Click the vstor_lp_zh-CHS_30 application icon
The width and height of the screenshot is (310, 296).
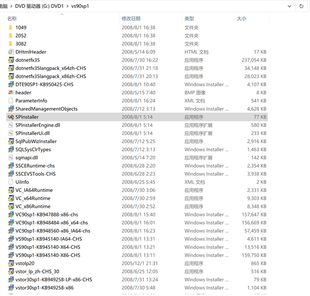click(x=11, y=271)
